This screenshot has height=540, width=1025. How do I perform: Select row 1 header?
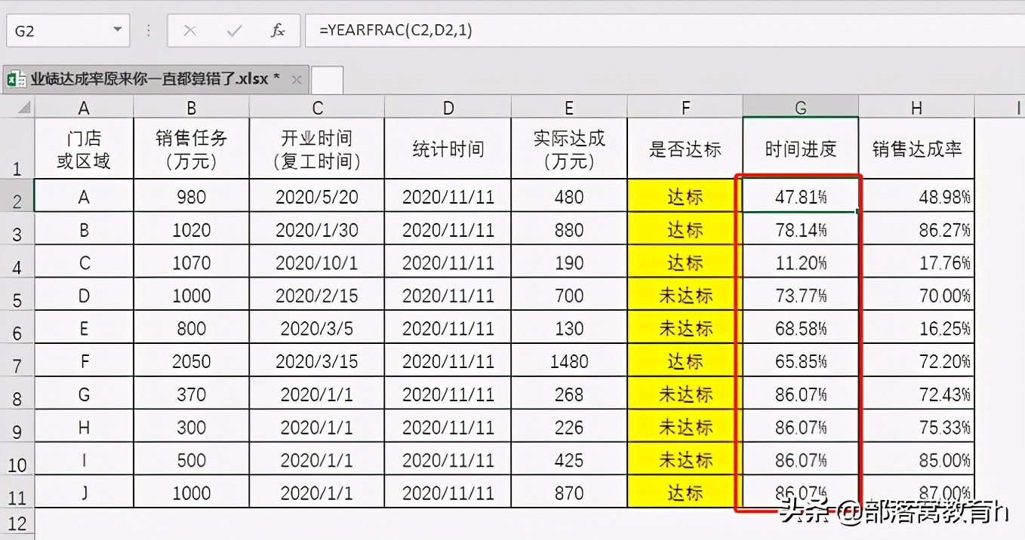(17, 148)
